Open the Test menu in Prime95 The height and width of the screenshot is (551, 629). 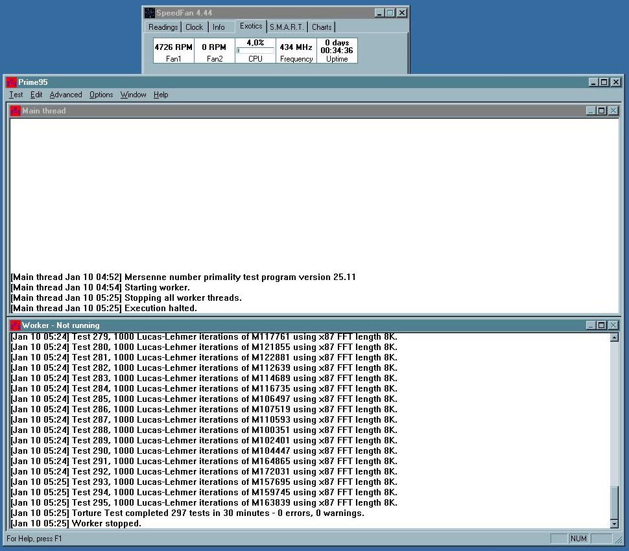pos(16,95)
